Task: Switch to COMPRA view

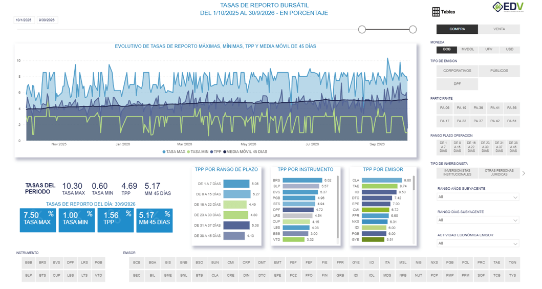Action: [457, 29]
